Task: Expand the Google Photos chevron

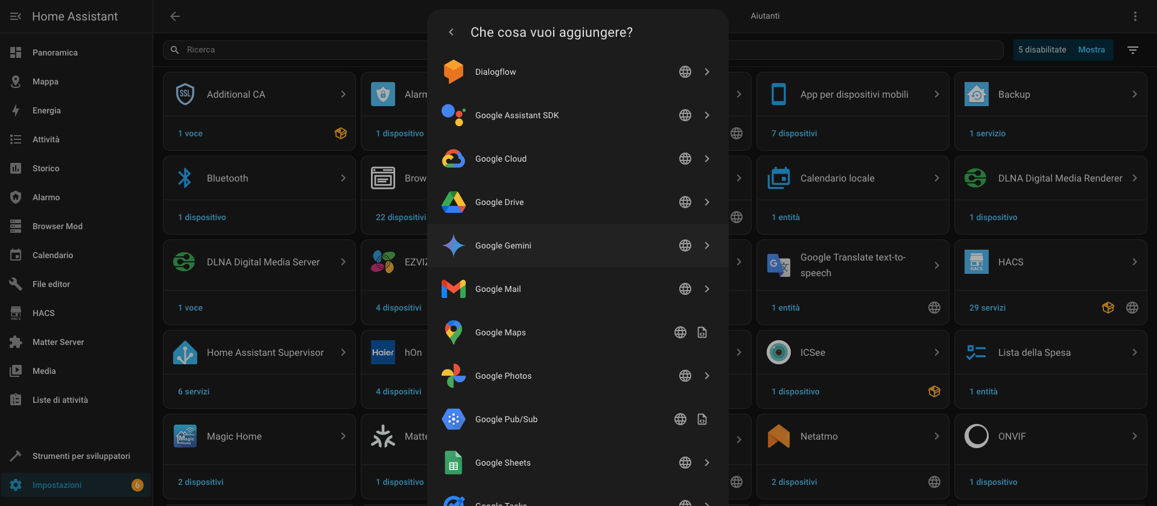Action: click(707, 376)
